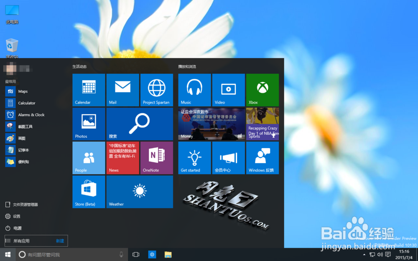Select the Recycle Bin desktop icon
Viewport: 418px width, 261px height.
coord(12,48)
